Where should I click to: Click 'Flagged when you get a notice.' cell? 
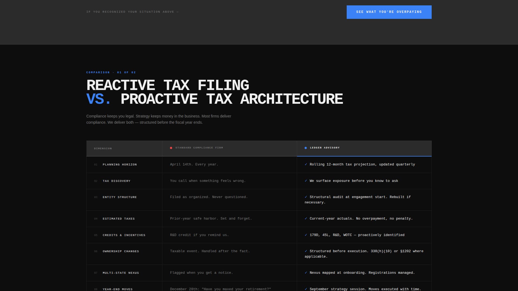click(x=230, y=273)
